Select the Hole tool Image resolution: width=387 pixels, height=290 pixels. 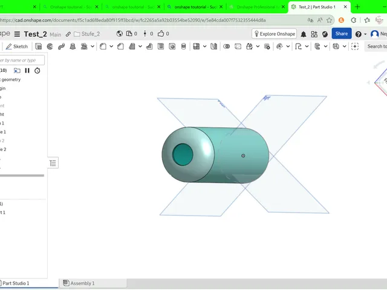point(172,47)
